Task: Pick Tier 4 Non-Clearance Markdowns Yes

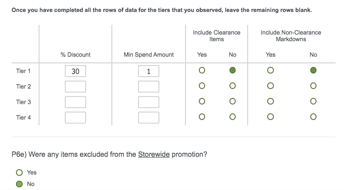Action: tap(270, 117)
